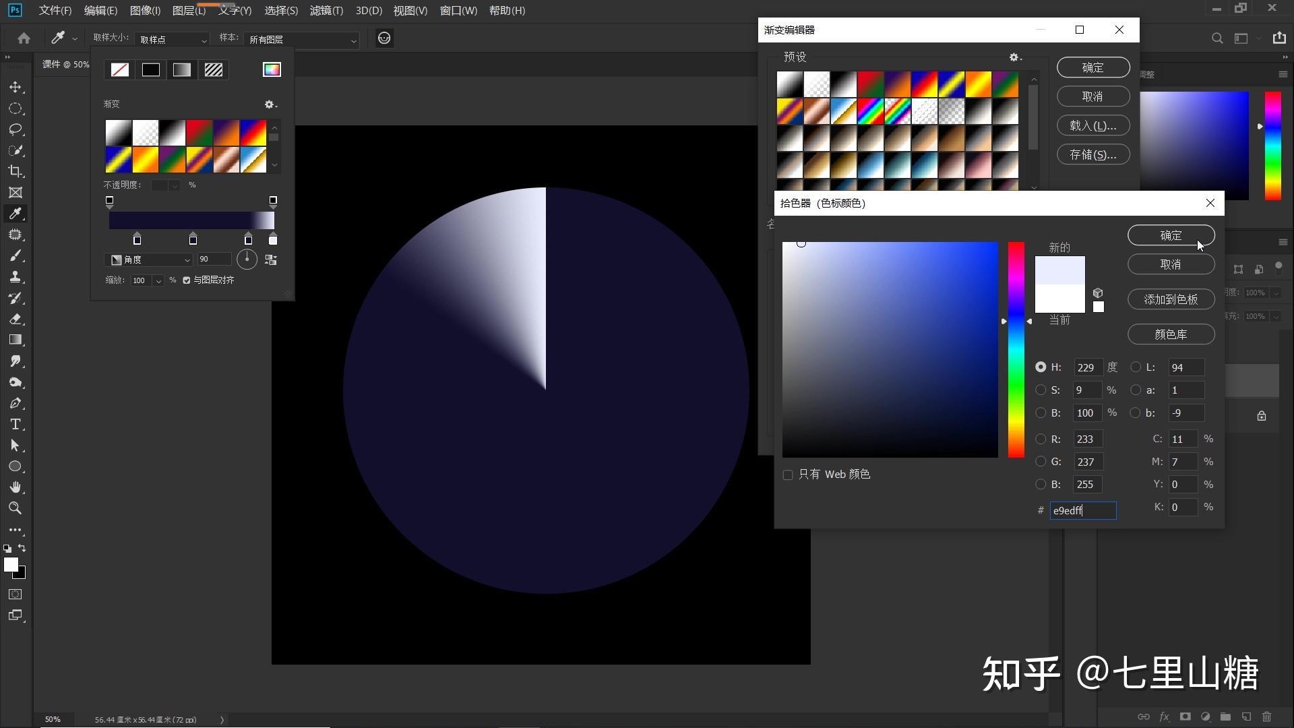The width and height of the screenshot is (1294, 728).
Task: Select the Quick Selection tool
Action: 15,150
